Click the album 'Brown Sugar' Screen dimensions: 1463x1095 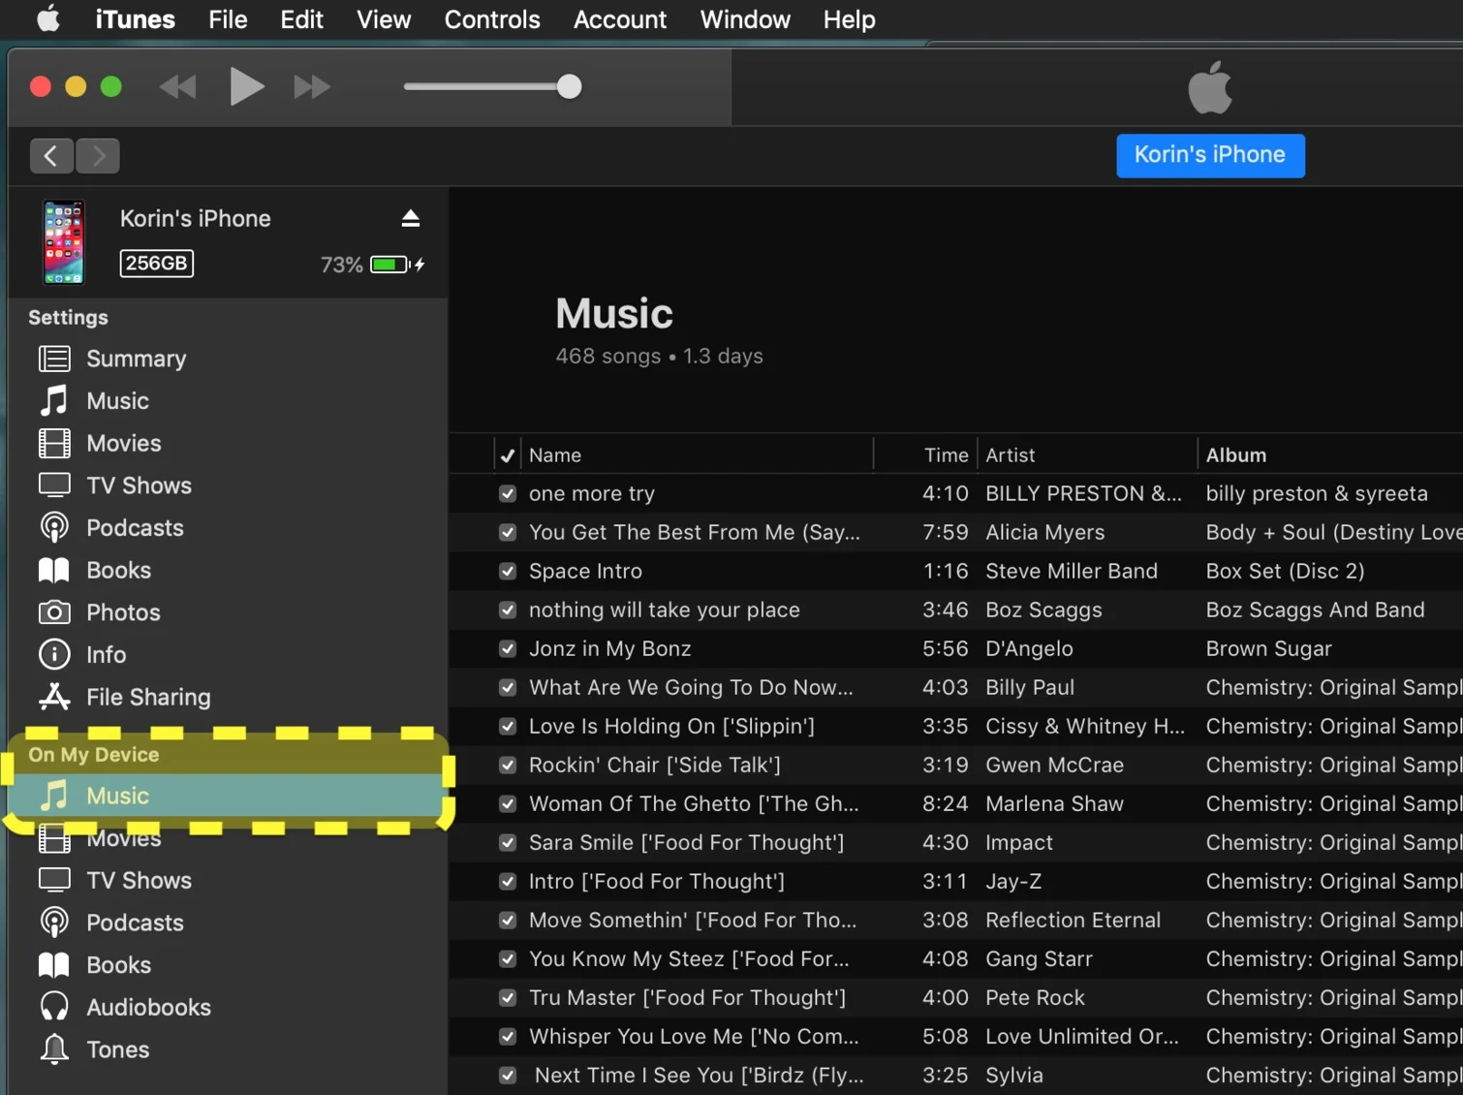pos(1268,648)
